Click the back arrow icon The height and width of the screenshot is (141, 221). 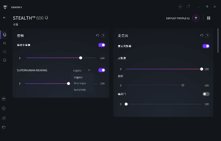tap(5, 17)
